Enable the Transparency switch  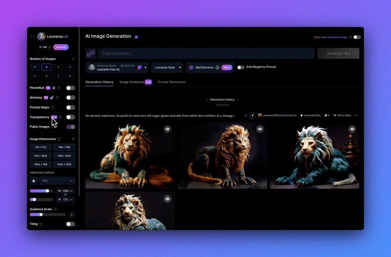71,117
